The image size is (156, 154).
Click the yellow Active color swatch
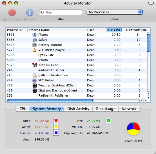pos(56,127)
